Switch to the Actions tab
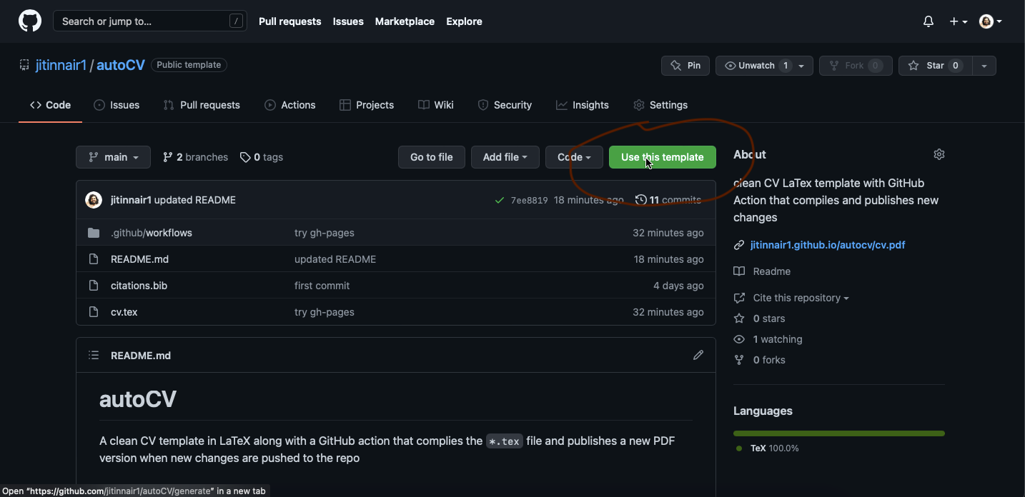The width and height of the screenshot is (1025, 497). [x=289, y=105]
